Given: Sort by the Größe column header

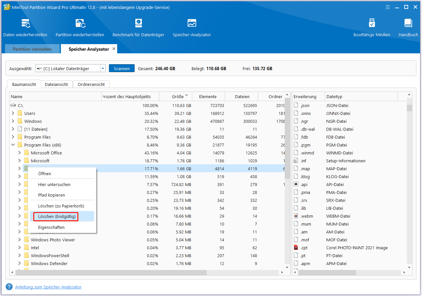Looking at the screenshot, I should [176, 96].
